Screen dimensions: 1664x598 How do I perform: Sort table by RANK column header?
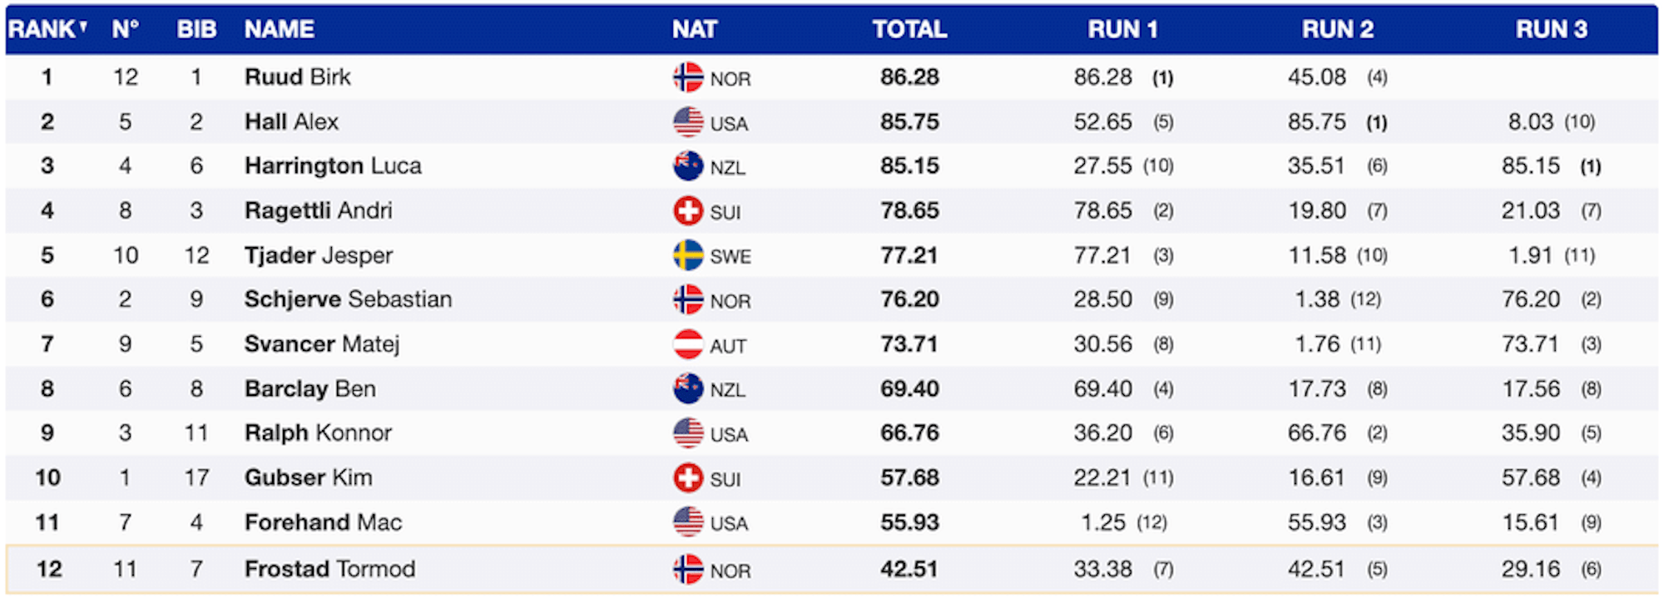pyautogui.click(x=47, y=29)
